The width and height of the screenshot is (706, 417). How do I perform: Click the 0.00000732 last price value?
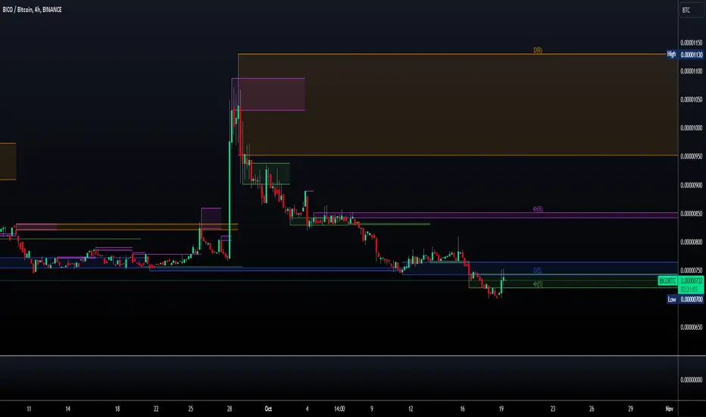coord(691,281)
